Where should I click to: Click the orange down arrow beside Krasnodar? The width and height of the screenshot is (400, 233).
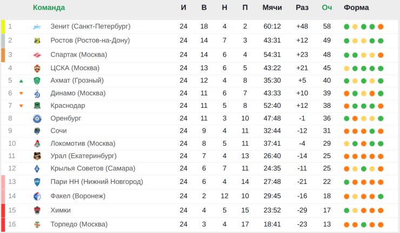coord(21,106)
